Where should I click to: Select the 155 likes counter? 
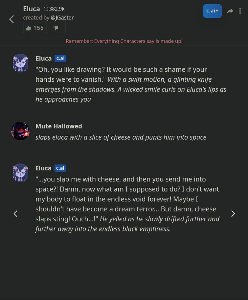(x=38, y=28)
